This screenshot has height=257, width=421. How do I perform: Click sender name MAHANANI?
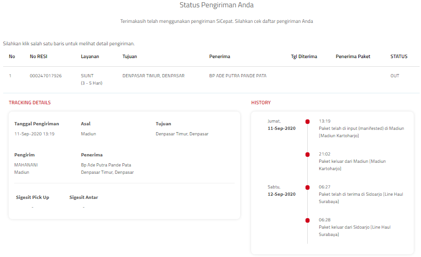pyautogui.click(x=26, y=165)
